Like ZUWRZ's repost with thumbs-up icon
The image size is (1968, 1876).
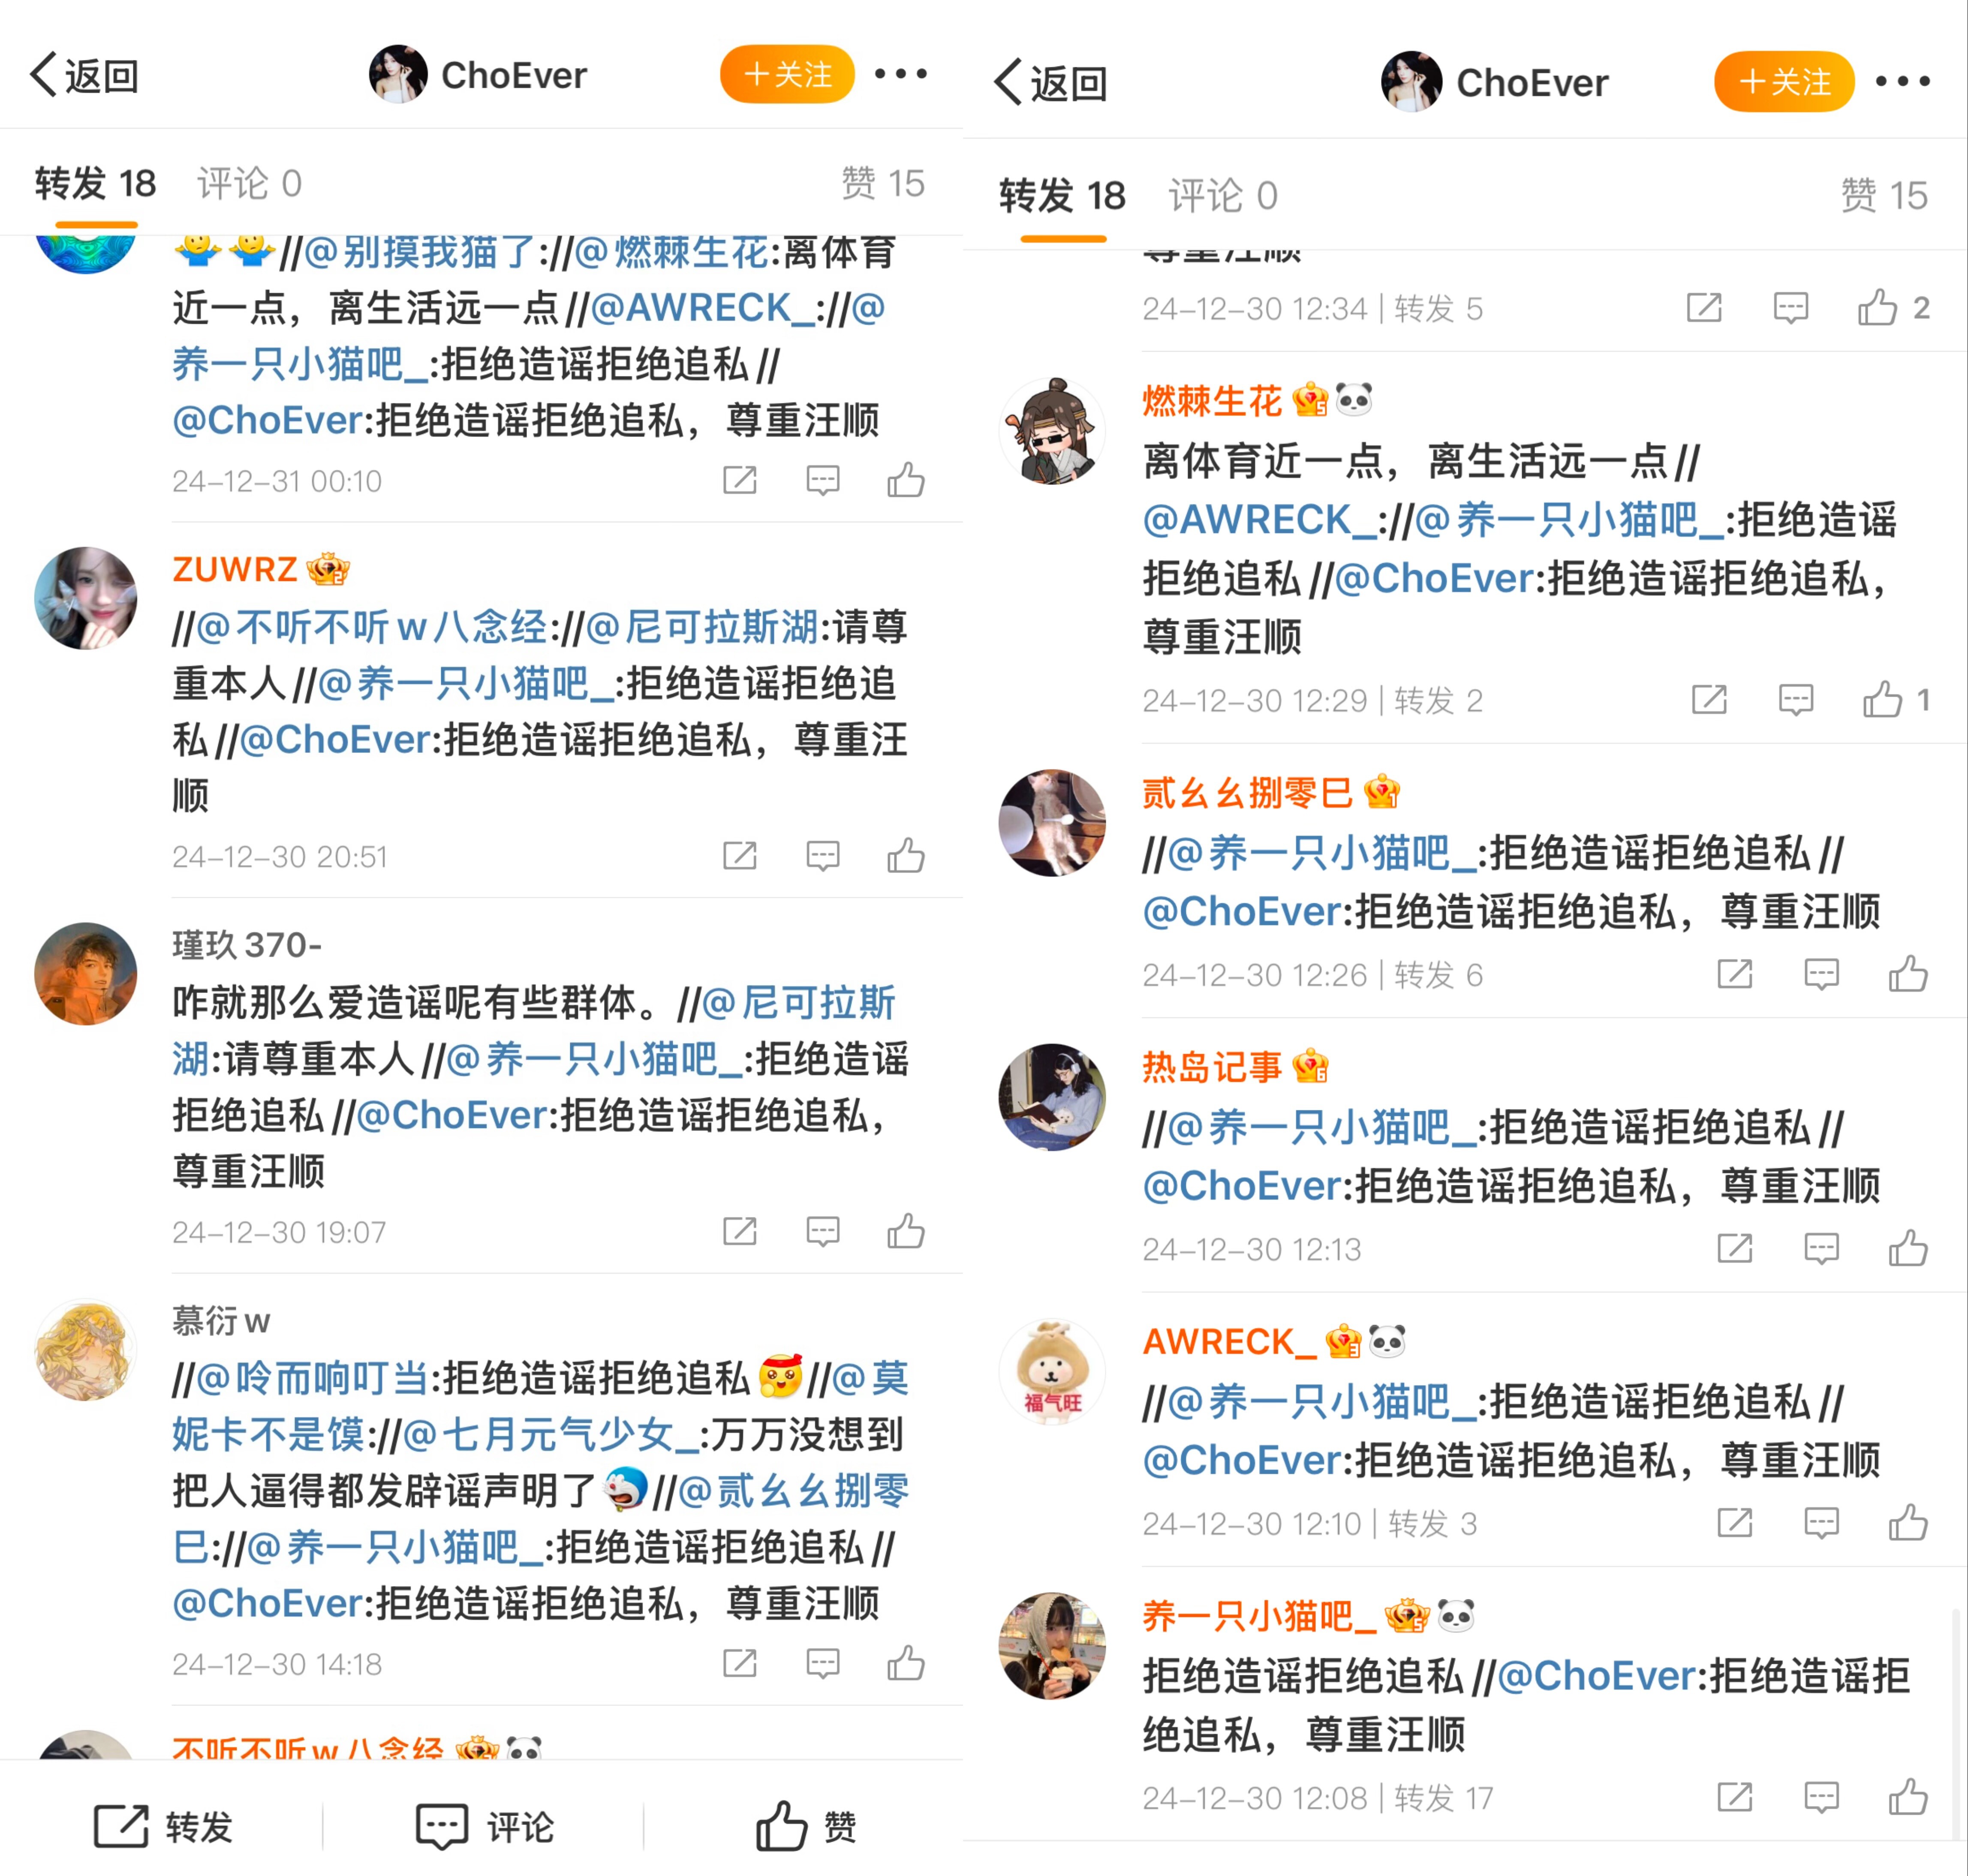905,856
